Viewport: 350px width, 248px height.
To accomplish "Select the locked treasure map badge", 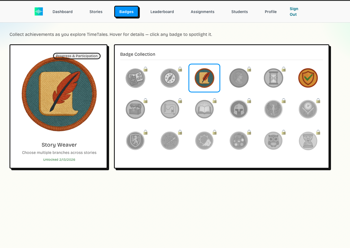I will [x=170, y=109].
